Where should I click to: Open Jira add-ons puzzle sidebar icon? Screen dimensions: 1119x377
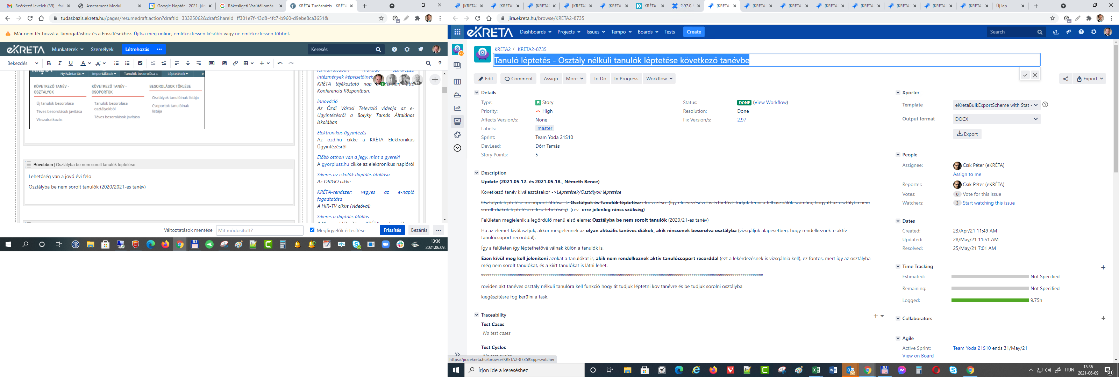pyautogui.click(x=457, y=135)
